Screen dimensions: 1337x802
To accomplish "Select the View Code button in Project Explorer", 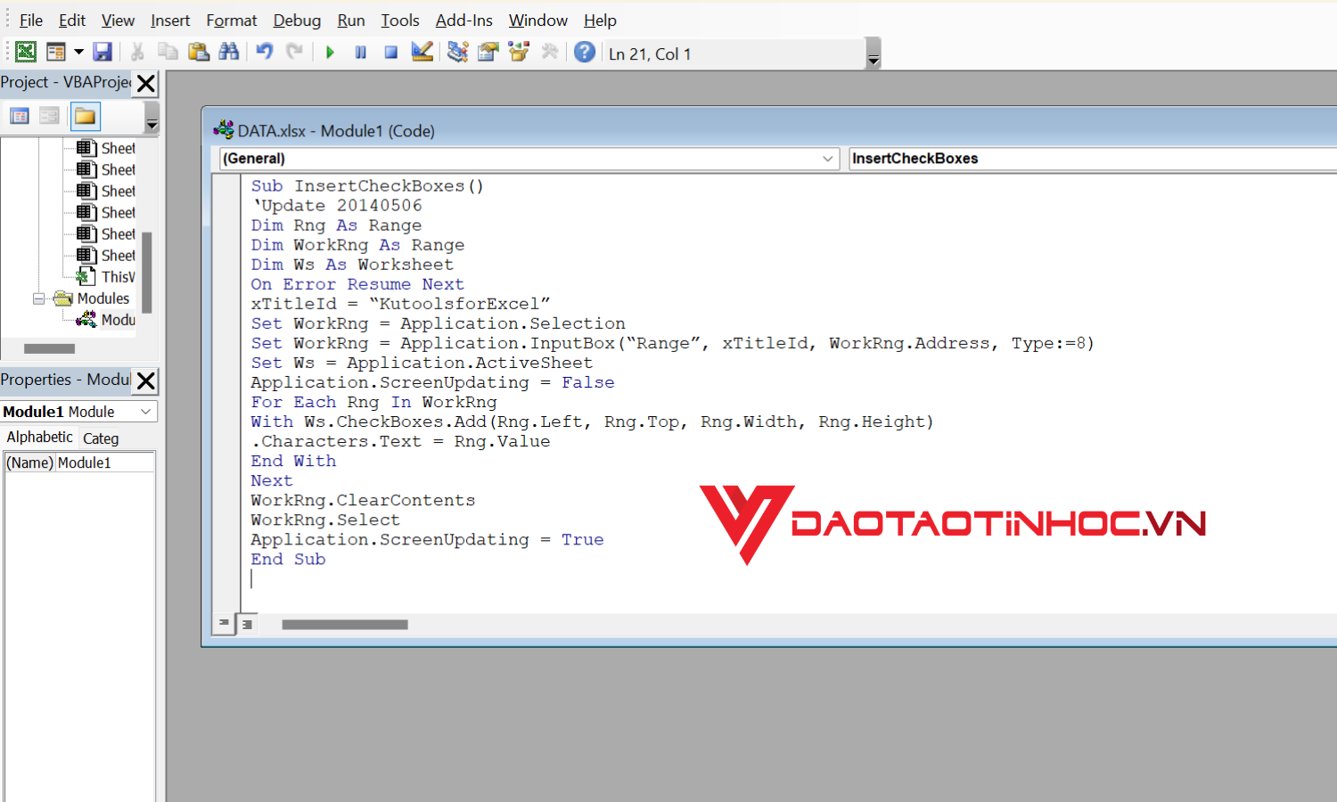I will [20, 116].
